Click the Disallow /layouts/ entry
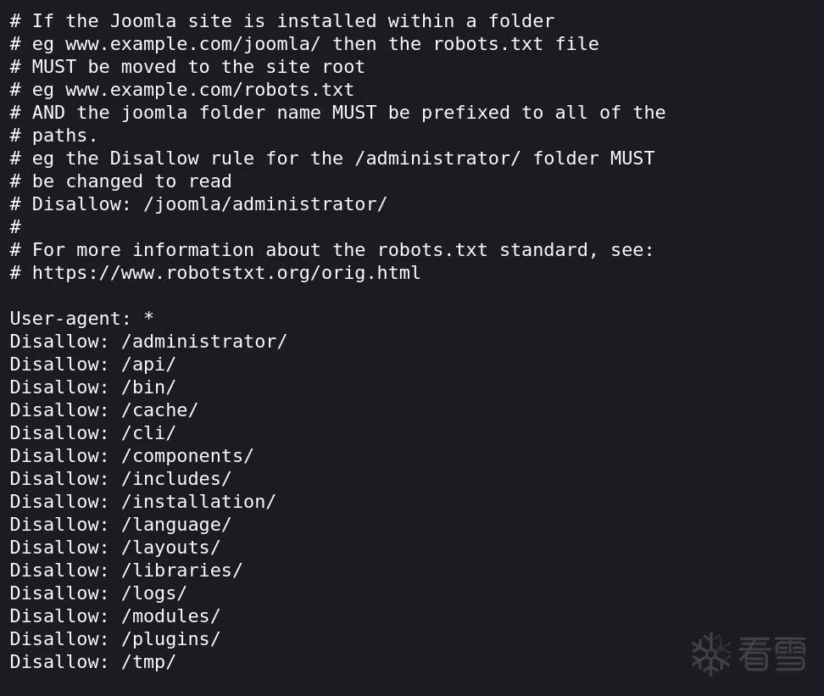This screenshot has height=696, width=824. (114, 548)
